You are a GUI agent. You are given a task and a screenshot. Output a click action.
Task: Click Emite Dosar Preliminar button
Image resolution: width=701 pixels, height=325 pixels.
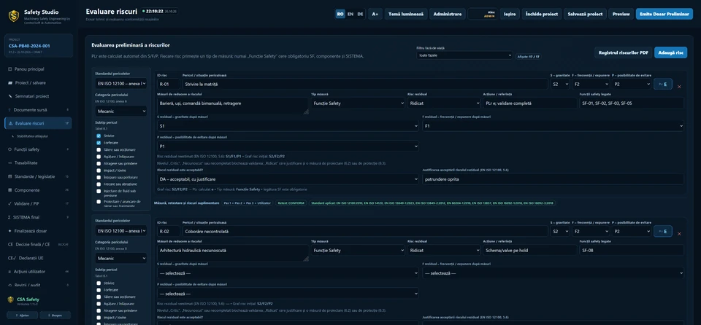pyautogui.click(x=664, y=14)
